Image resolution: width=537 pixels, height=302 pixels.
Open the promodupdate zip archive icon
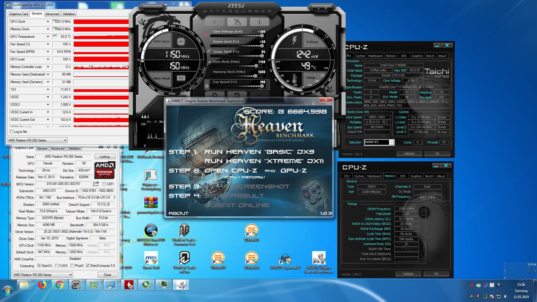pos(151,206)
